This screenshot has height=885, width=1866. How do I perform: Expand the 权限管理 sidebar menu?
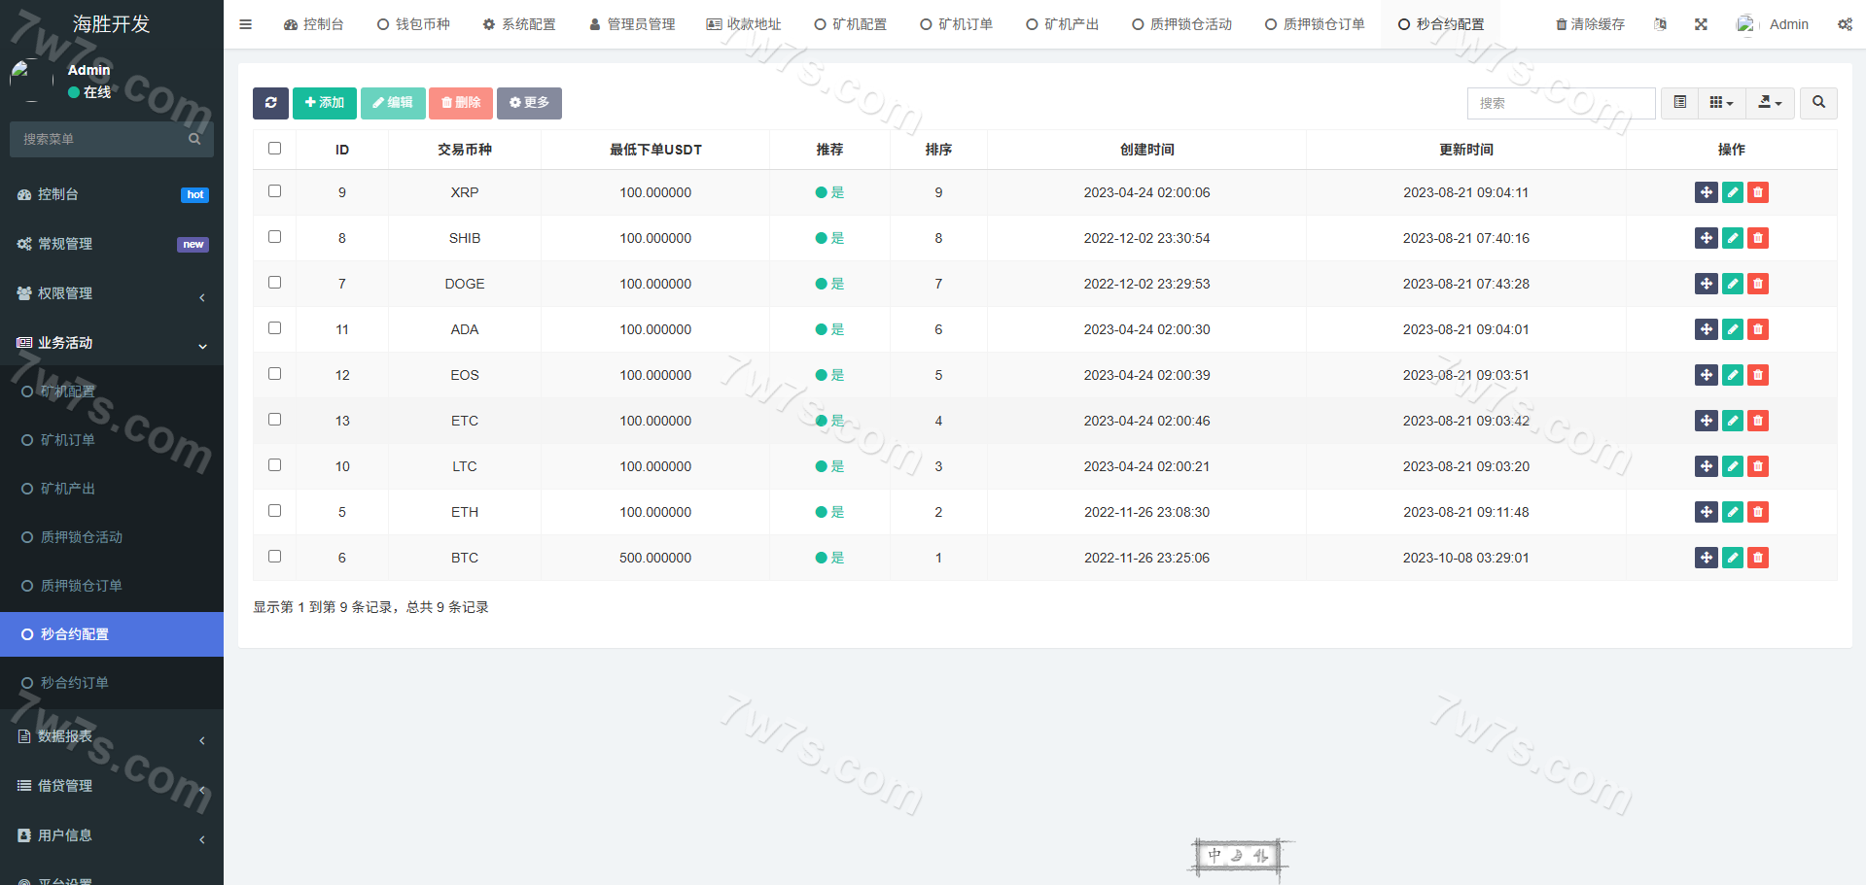coord(112,293)
